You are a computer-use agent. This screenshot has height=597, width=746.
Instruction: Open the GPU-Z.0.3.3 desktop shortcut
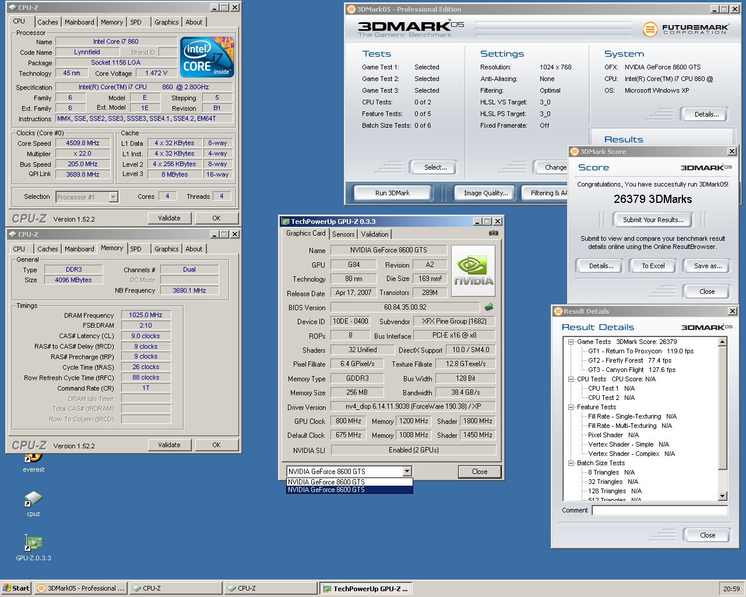[33, 543]
